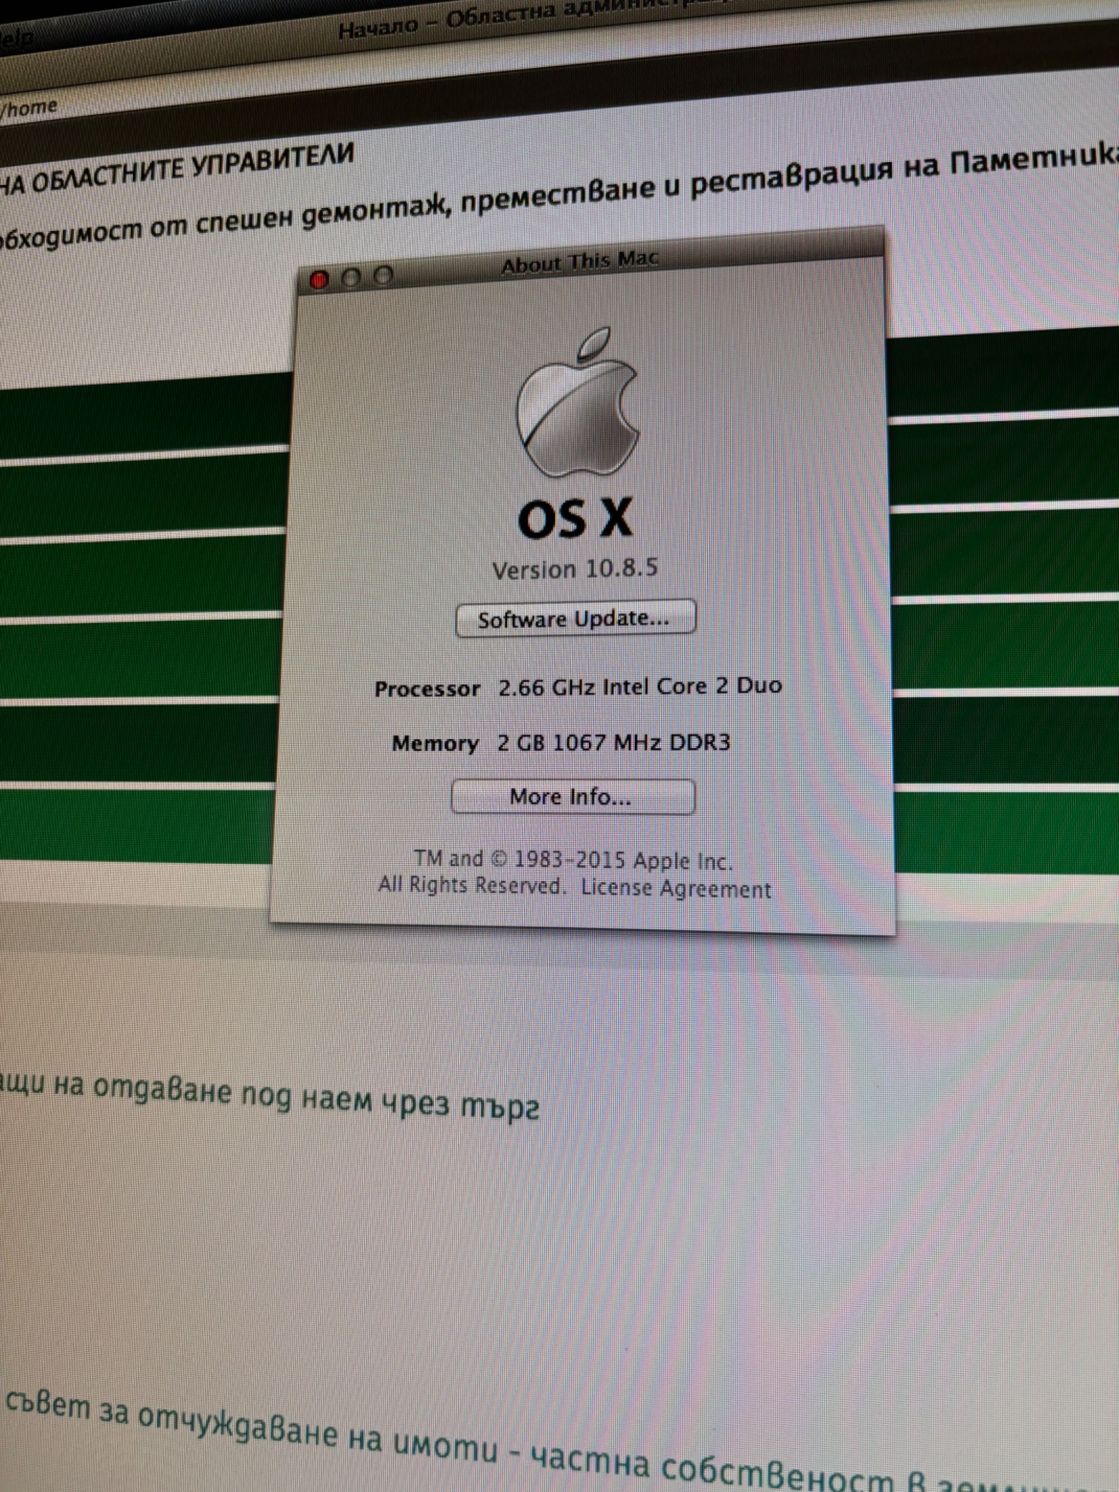1119x1492 pixels.
Task: Open More Info… in About This Mac
Action: 573,797
